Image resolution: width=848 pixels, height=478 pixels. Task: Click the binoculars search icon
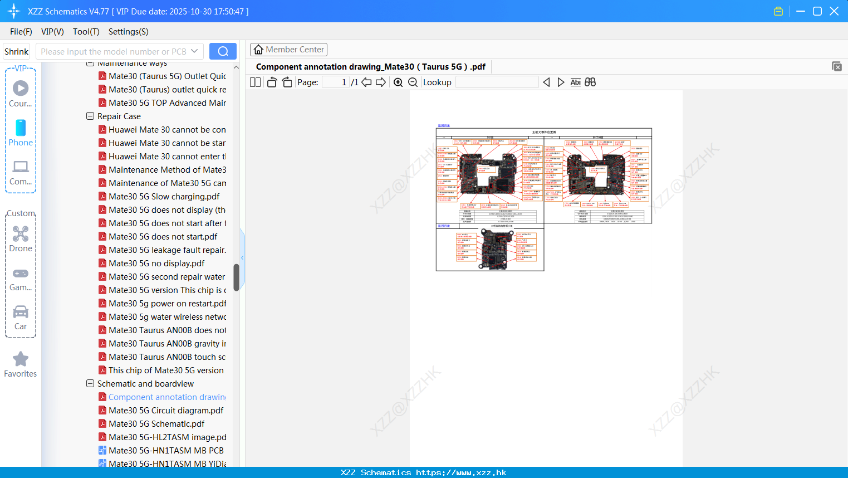[x=590, y=82]
